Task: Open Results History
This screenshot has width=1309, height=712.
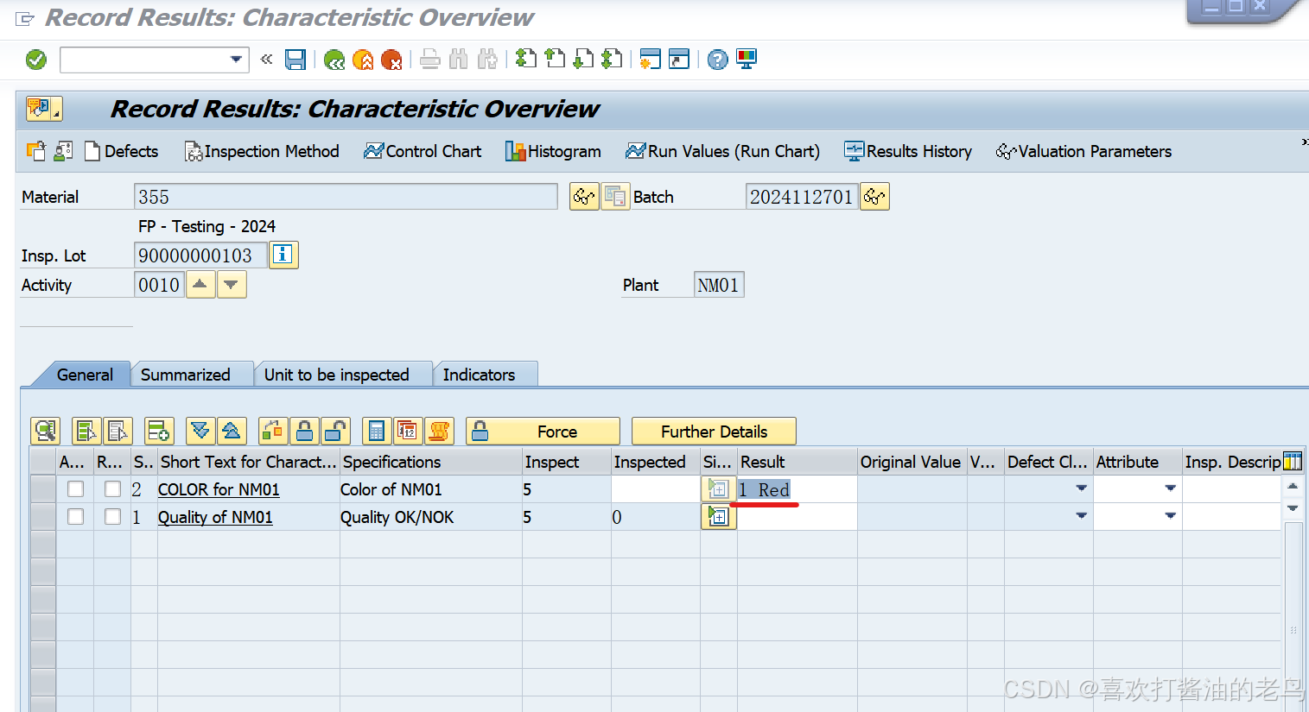Action: (908, 151)
